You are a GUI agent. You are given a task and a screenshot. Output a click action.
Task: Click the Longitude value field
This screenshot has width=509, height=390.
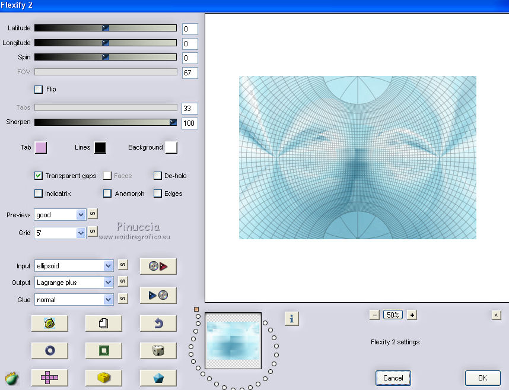pyautogui.click(x=190, y=43)
